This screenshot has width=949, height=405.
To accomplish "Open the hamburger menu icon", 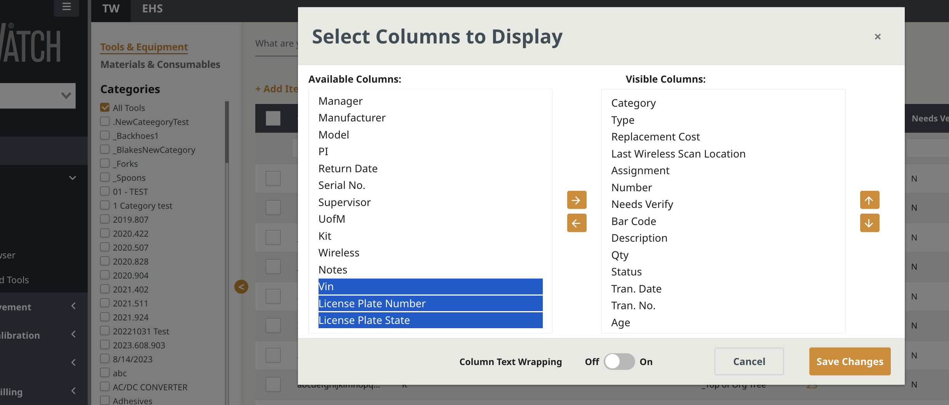I will click(x=66, y=7).
